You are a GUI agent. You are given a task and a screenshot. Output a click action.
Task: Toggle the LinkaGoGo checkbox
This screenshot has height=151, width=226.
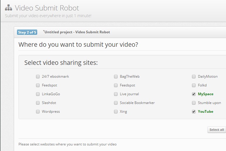coord(38,94)
